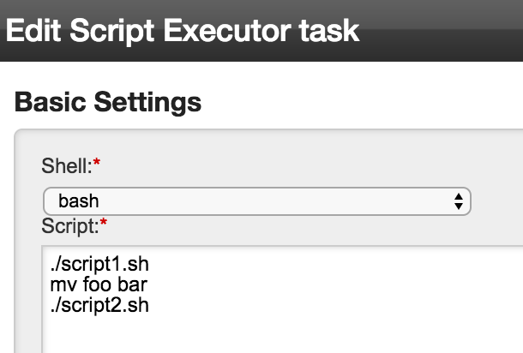Screen dimensions: 523x353
Task: Click the Shell field label
Action: tap(67, 165)
